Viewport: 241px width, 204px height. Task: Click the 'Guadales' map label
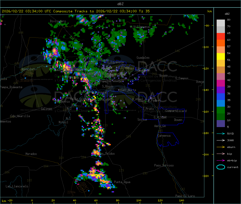tap(143, 58)
